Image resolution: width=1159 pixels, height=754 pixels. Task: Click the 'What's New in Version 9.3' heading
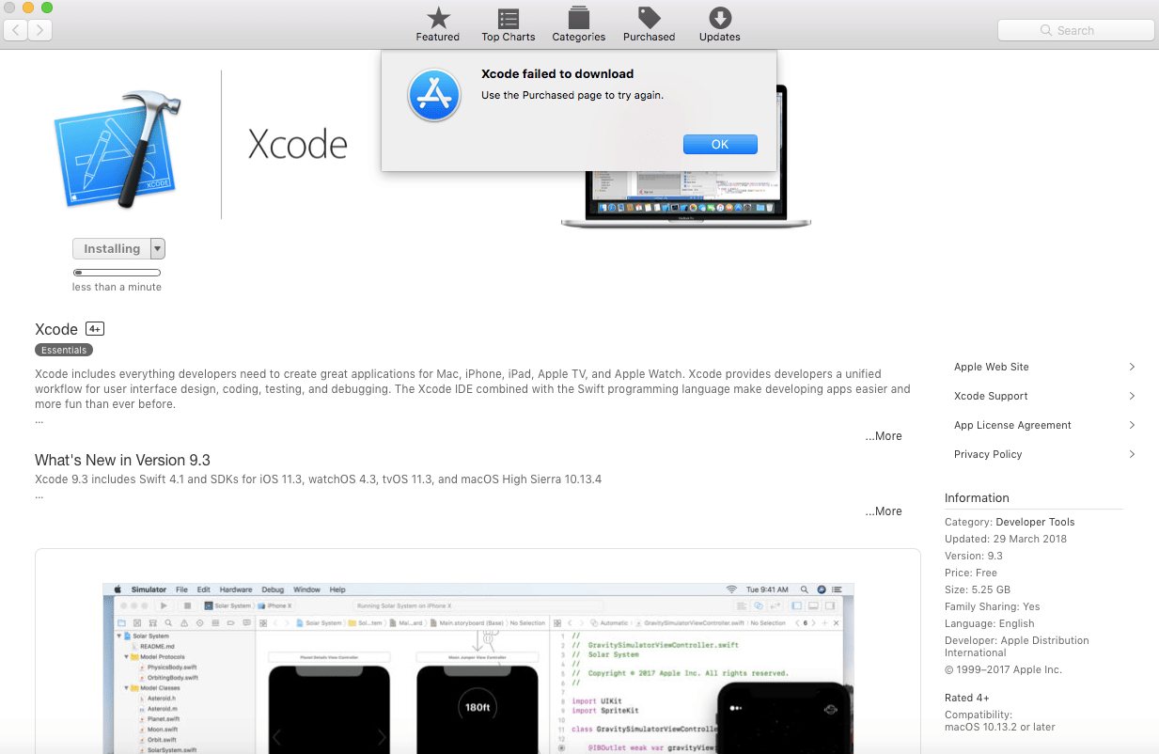(x=122, y=460)
